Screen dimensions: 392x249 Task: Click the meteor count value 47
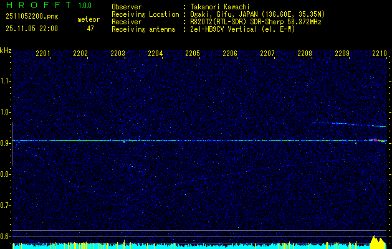click(x=90, y=29)
